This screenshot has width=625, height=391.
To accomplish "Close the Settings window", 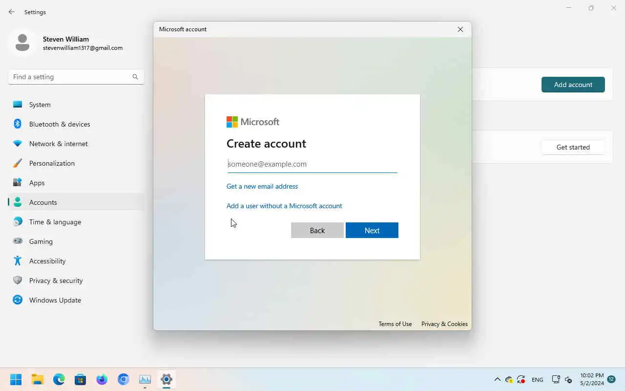I will [x=614, y=8].
